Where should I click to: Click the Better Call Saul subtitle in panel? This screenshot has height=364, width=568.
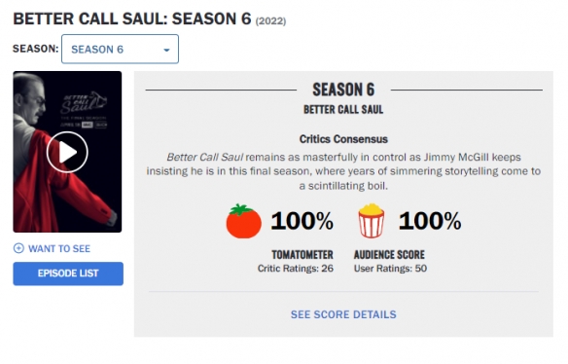[343, 109]
